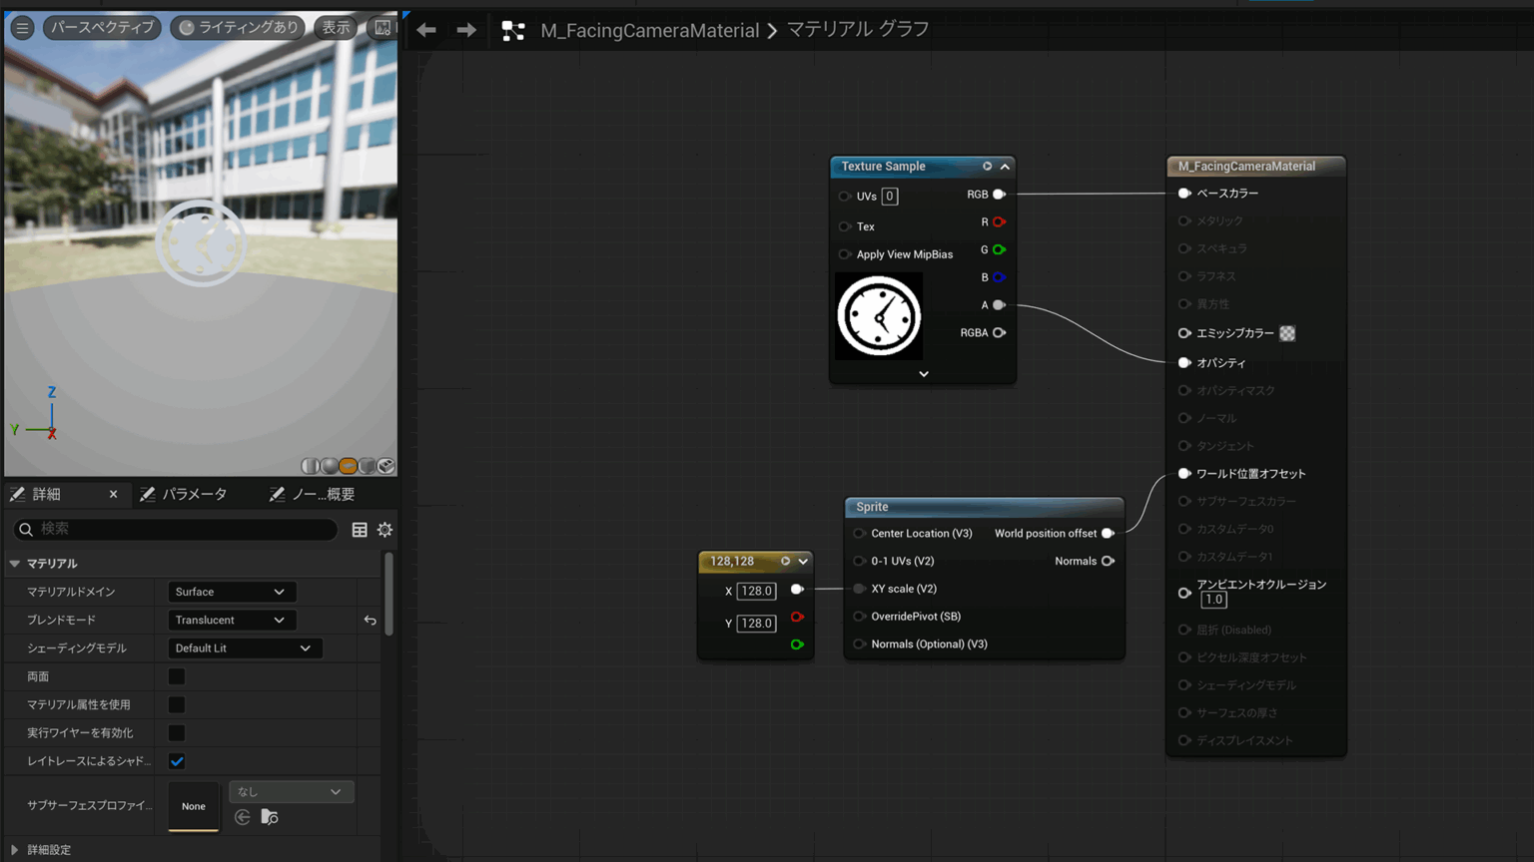
Task: Uncheck the レイトレースによるシャドウ checkbox
Action: [x=177, y=761]
